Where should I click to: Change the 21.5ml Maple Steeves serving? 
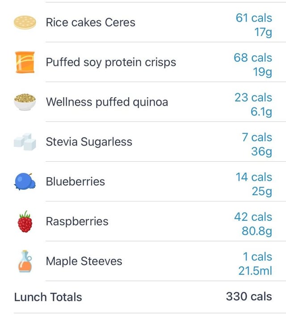pyautogui.click(x=255, y=271)
